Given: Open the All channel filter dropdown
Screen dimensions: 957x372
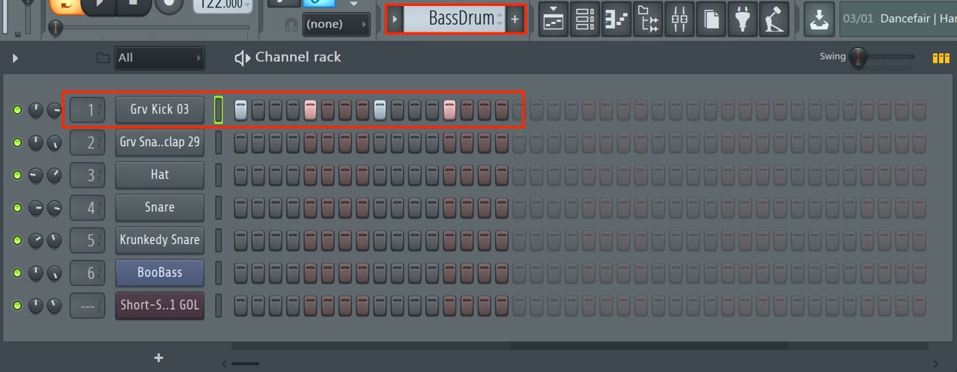Looking at the screenshot, I should click(x=159, y=58).
